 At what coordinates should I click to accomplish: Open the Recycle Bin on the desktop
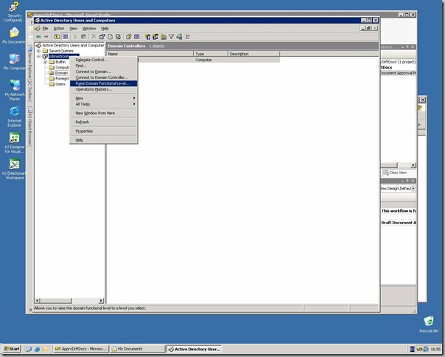(429, 325)
